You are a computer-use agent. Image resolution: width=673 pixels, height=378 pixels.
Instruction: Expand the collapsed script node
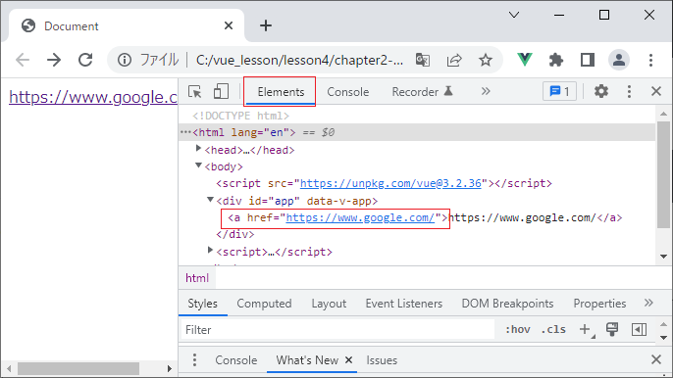210,250
